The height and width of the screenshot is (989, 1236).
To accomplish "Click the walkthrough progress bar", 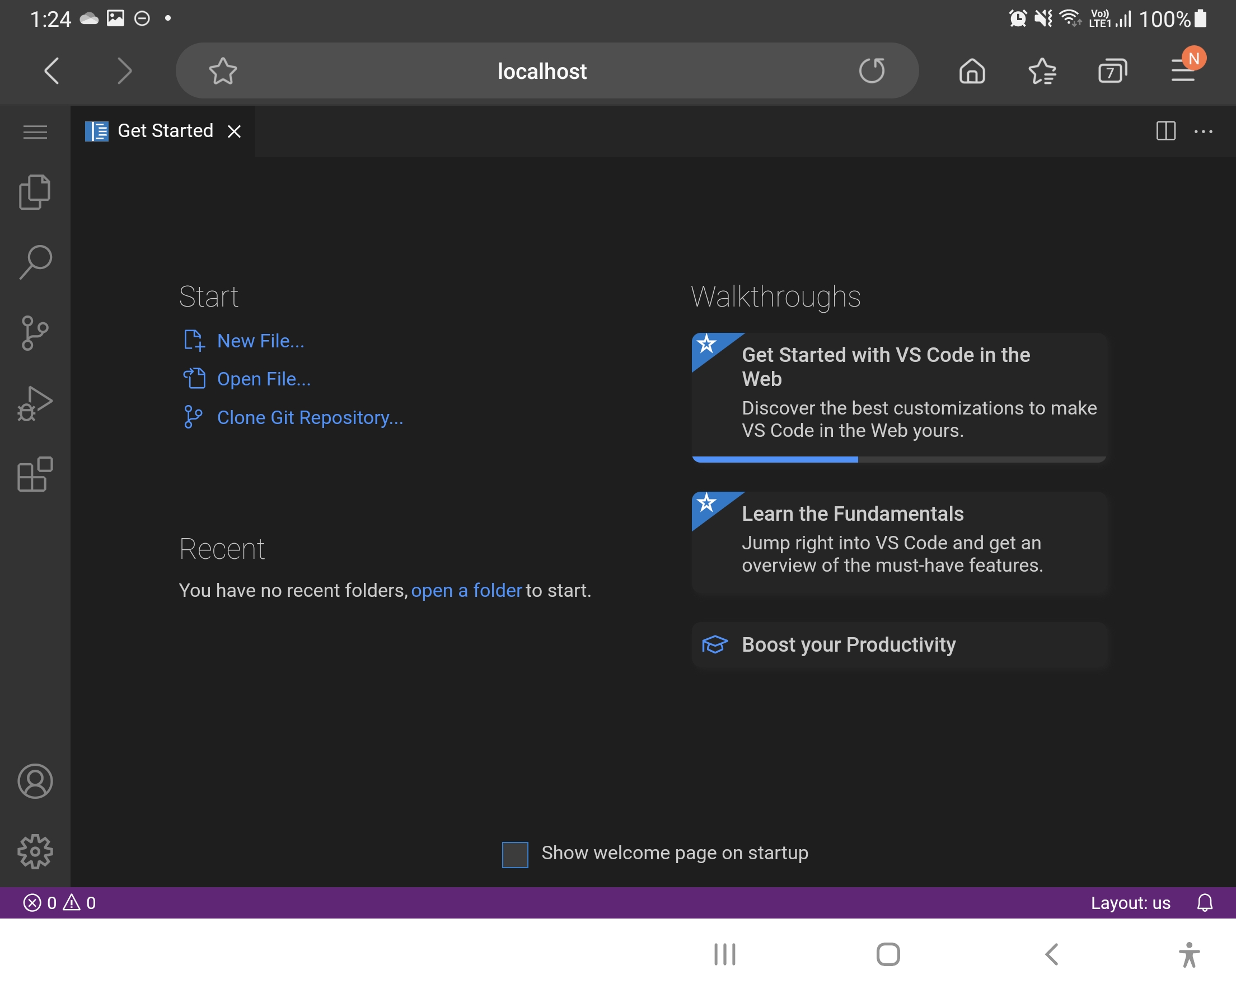I will tap(899, 460).
